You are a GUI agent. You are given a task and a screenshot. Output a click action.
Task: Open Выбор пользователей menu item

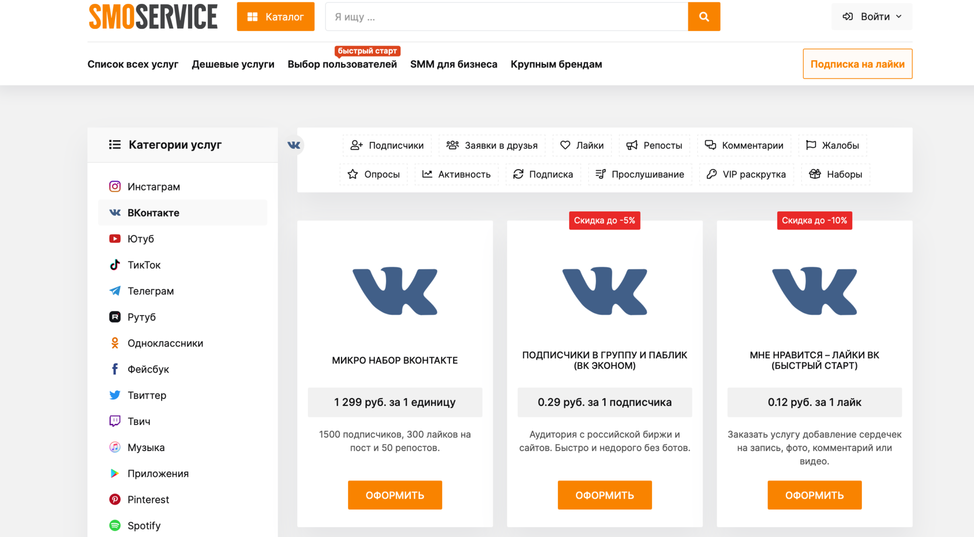pos(342,64)
